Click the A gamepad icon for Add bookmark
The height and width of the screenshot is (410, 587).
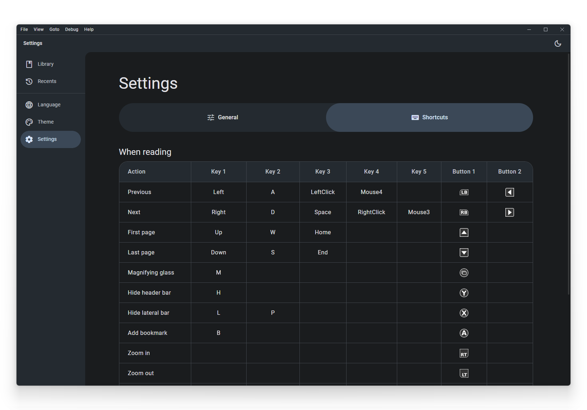(x=464, y=333)
